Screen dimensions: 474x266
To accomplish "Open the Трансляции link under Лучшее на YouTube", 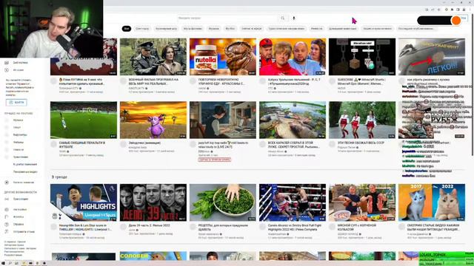I will coord(21,157).
